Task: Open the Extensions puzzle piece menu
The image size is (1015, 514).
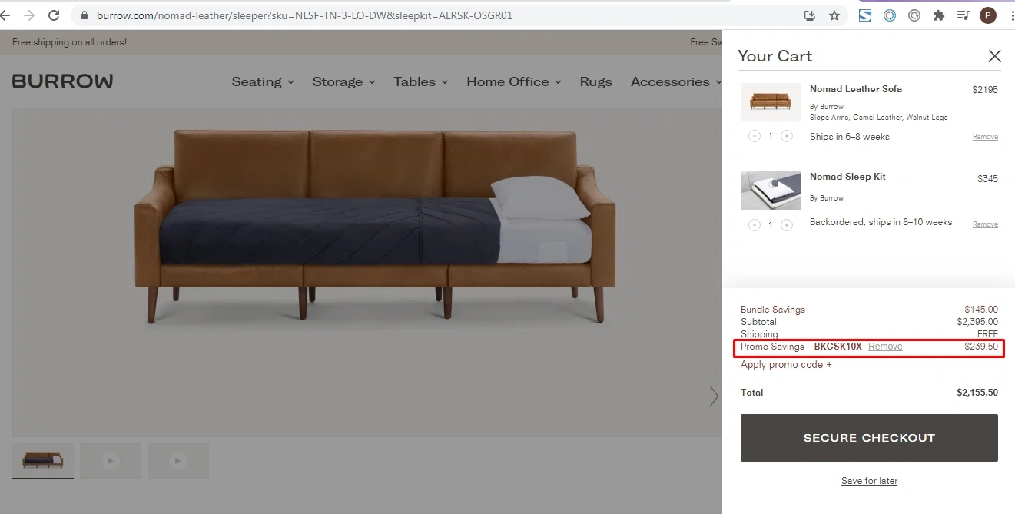Action: point(938,15)
